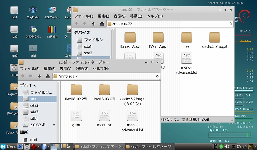Open the Menu button on the taskbar
The height and width of the screenshot is (150, 257).
[8, 146]
